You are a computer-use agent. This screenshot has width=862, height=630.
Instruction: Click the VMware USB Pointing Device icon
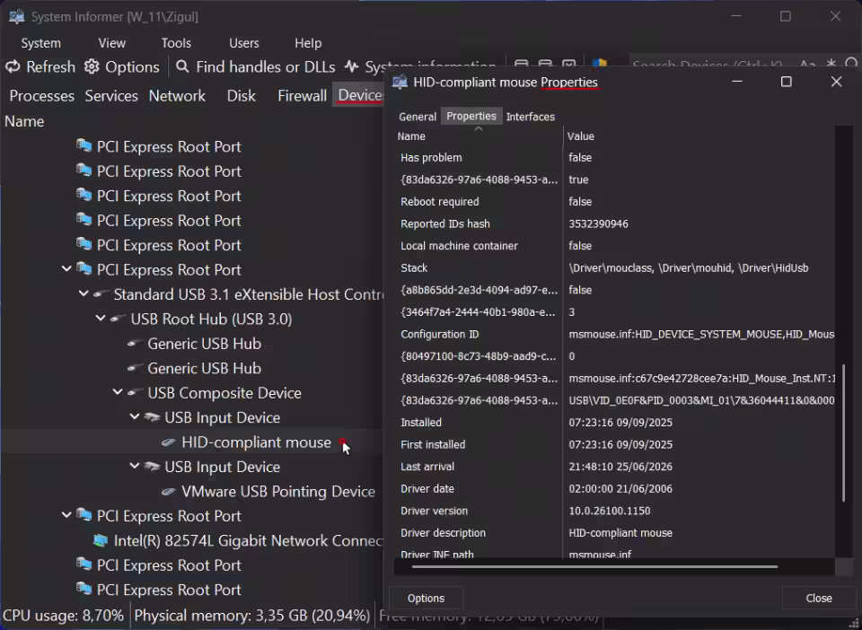coord(168,492)
